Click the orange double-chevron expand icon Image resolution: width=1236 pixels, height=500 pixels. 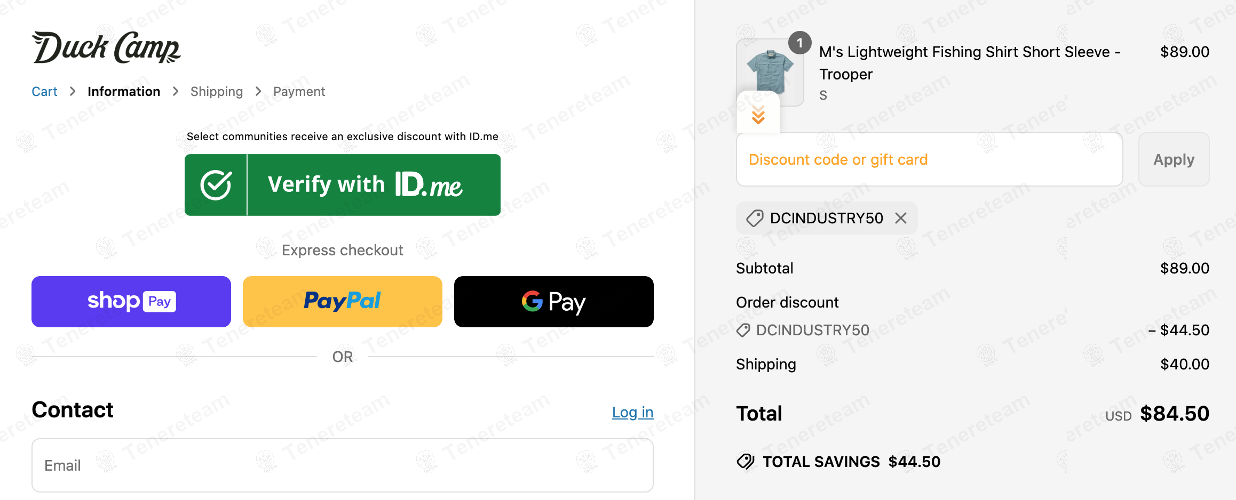[758, 115]
